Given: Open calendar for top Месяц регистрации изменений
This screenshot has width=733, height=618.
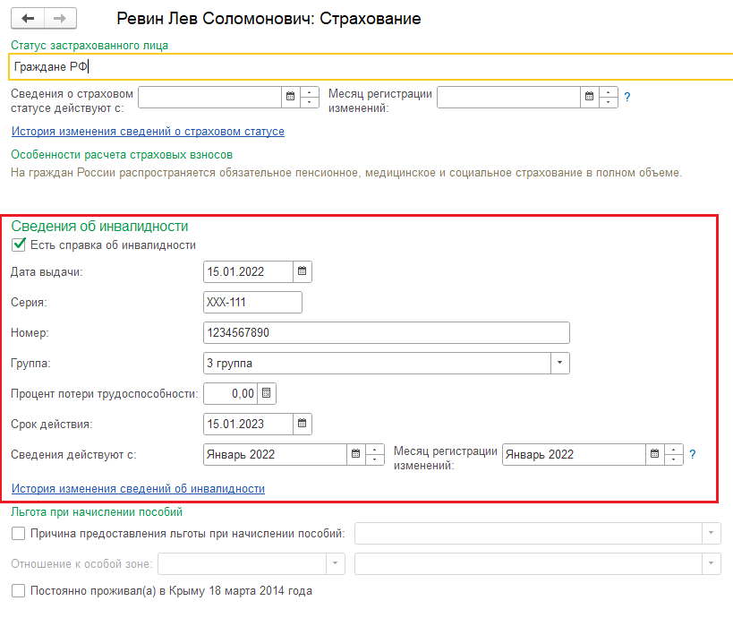Looking at the screenshot, I should coord(590,97).
